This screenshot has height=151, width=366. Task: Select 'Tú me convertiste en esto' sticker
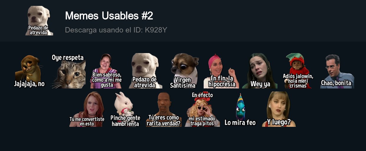[87, 109]
